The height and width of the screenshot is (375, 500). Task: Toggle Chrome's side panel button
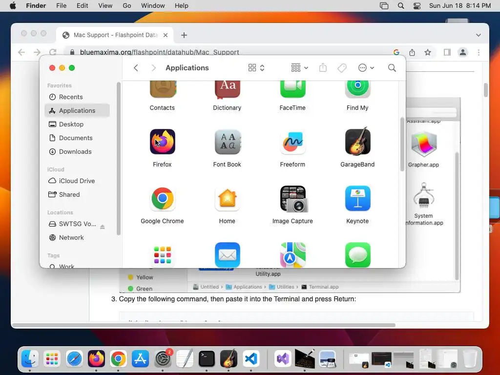click(447, 52)
